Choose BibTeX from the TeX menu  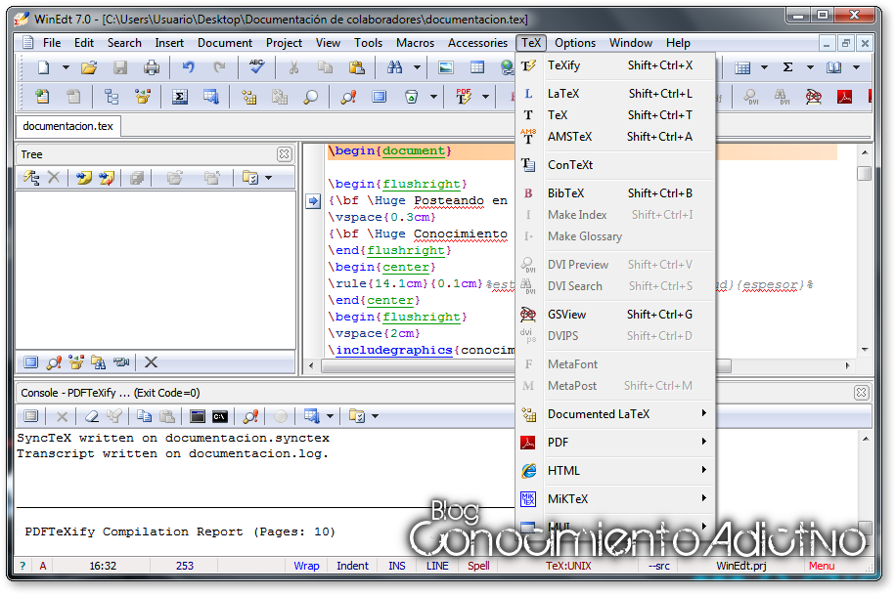pyautogui.click(x=615, y=193)
